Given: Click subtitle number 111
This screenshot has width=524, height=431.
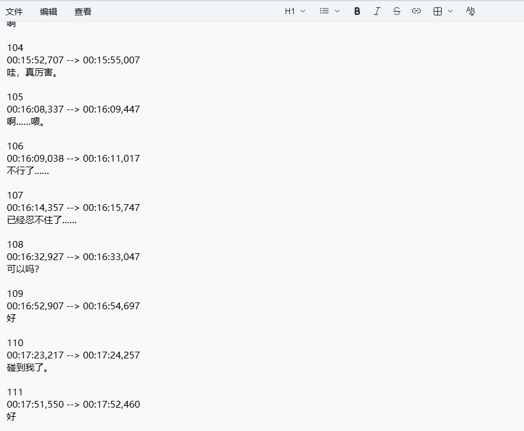Looking at the screenshot, I should pyautogui.click(x=15, y=392).
